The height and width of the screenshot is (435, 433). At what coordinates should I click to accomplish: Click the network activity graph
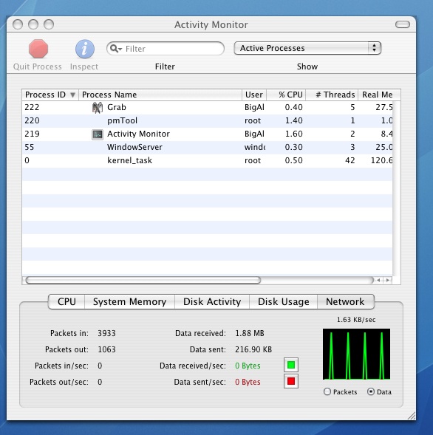point(356,354)
